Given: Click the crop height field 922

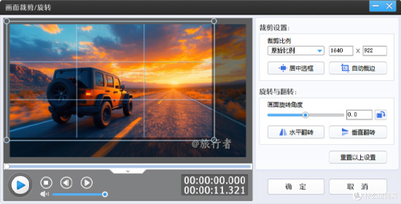Looking at the screenshot, I should [375, 50].
